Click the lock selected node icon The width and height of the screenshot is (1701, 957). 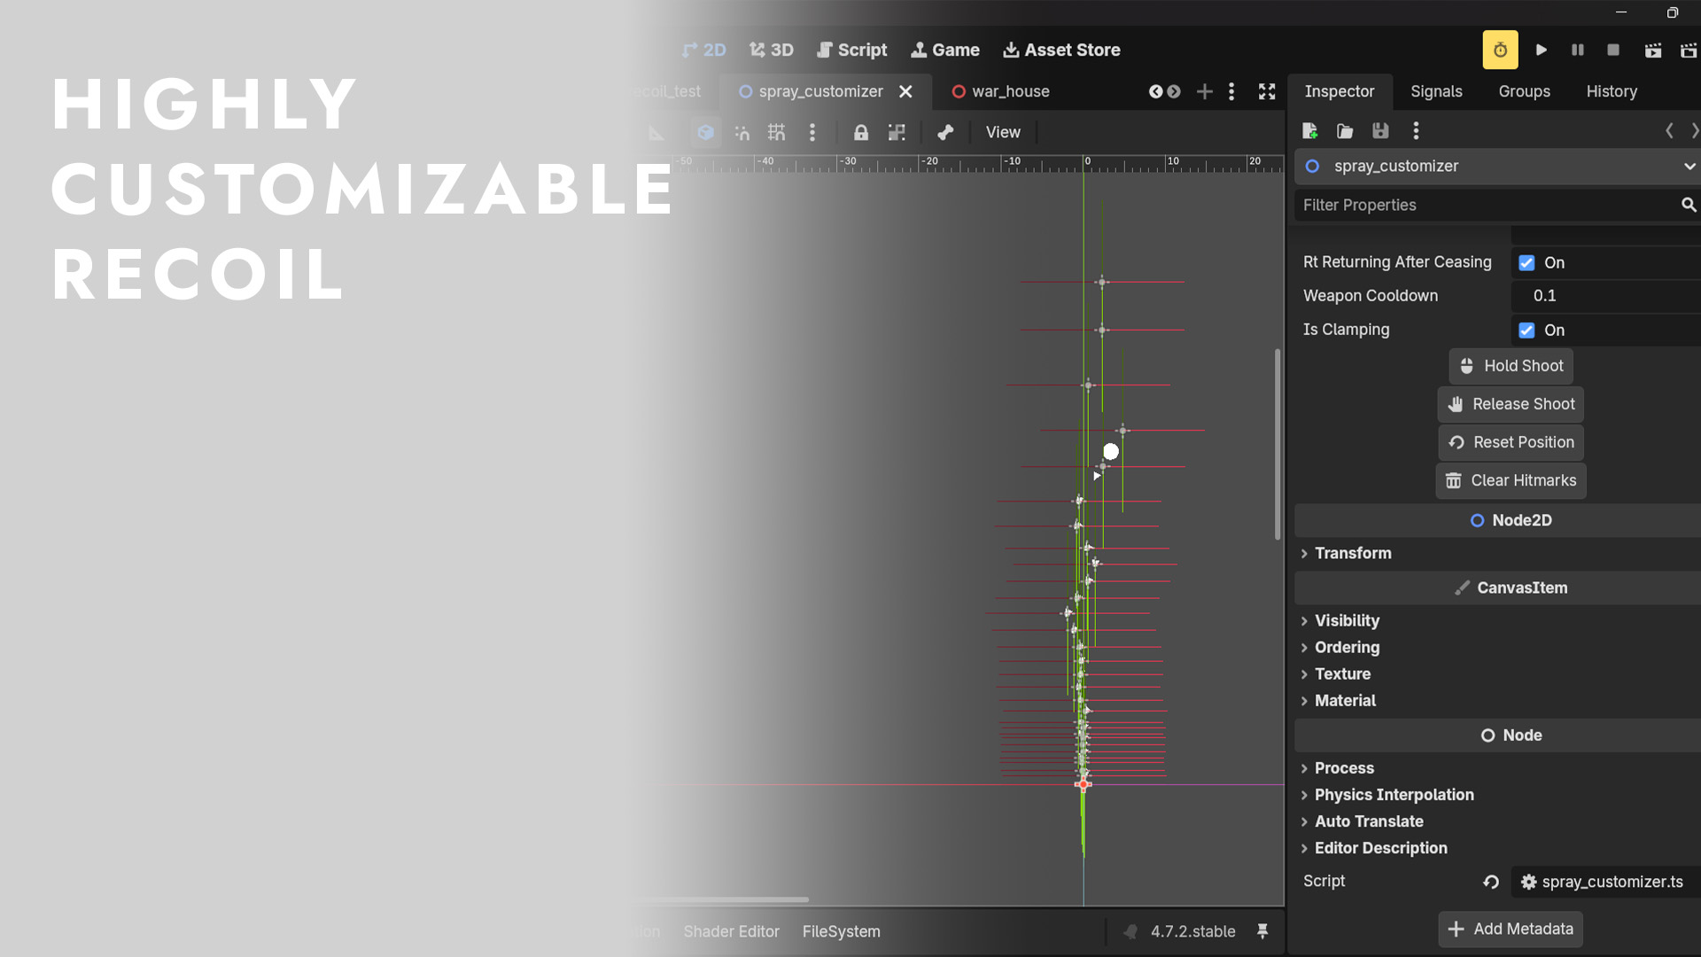[860, 133]
